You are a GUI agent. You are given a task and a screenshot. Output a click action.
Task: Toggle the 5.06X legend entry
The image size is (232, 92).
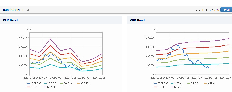click(x=159, y=87)
